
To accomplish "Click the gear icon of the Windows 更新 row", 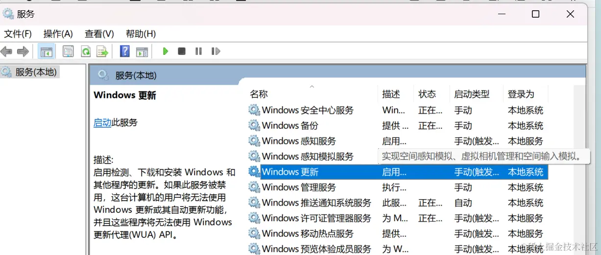I will point(254,172).
